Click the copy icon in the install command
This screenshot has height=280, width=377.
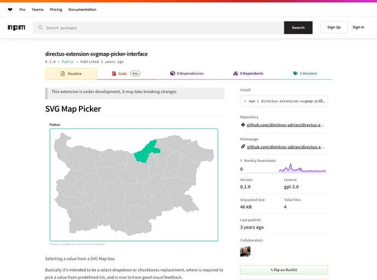[x=321, y=101]
